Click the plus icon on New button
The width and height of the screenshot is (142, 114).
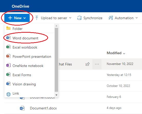point(10,18)
